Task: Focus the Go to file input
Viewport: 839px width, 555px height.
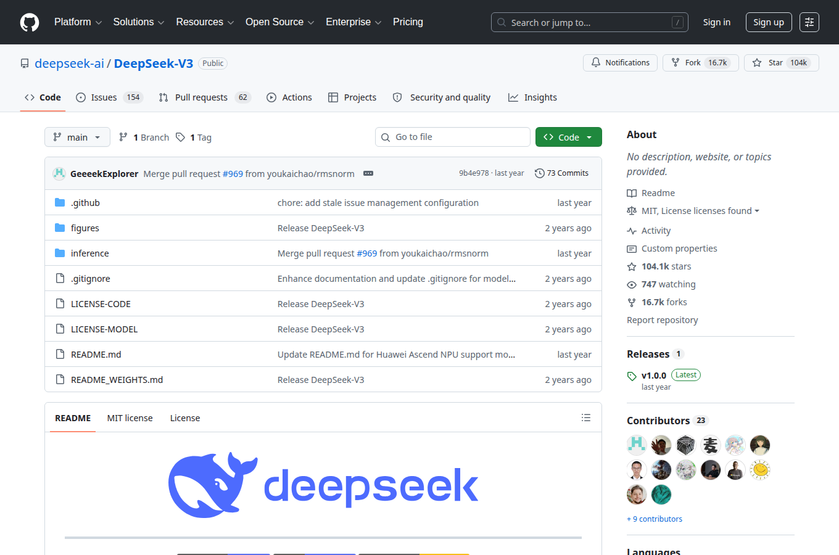Action: (453, 137)
